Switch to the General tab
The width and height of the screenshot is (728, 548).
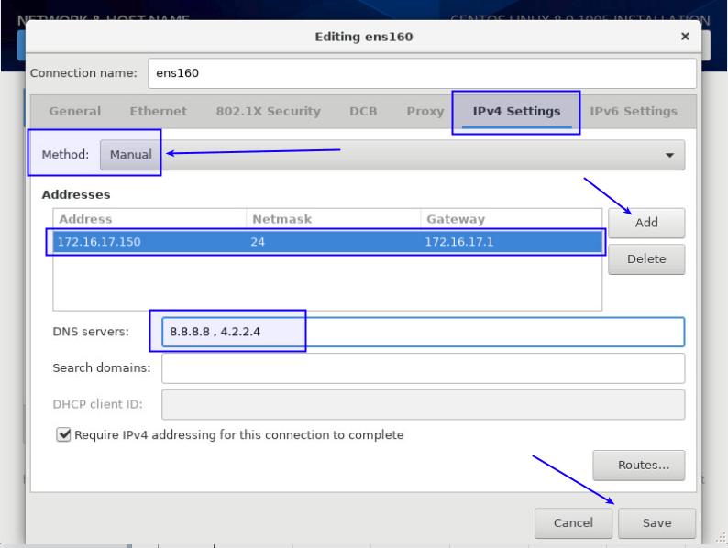point(75,111)
